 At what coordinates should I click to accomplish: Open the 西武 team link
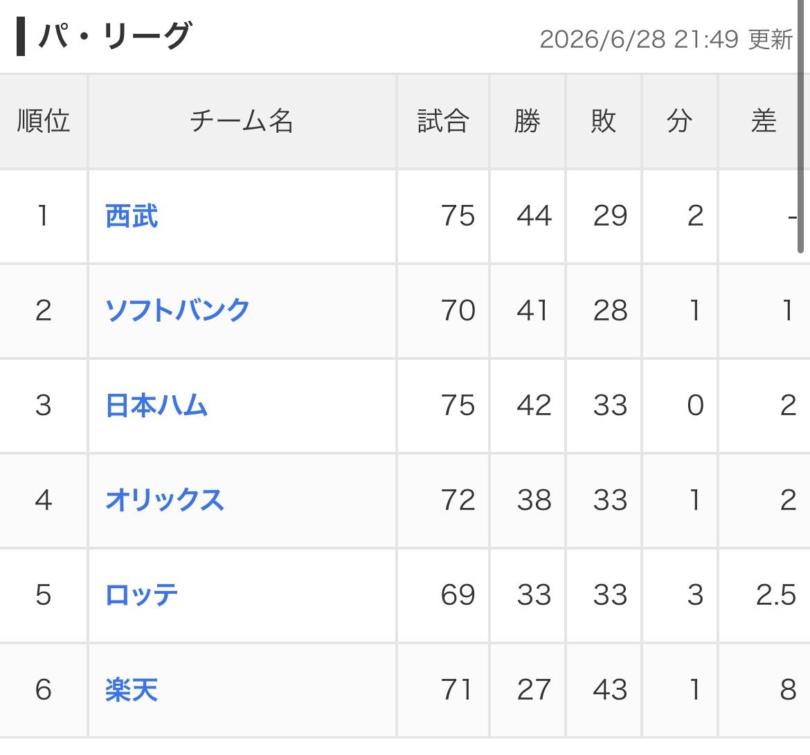click(x=132, y=216)
